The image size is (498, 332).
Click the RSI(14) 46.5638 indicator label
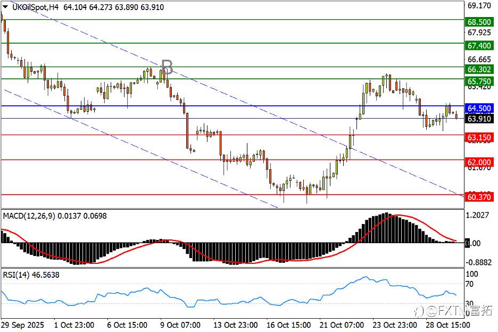pyautogui.click(x=31, y=275)
